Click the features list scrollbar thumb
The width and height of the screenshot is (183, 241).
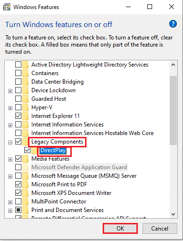coord(173,110)
